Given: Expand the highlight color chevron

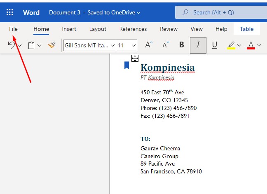Looking at the screenshot, I should click(x=239, y=45).
